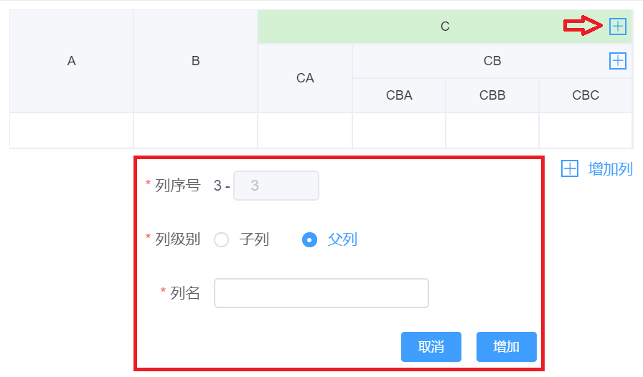Click the disabled 列序号 number field
This screenshot has width=643, height=377.
tap(276, 186)
